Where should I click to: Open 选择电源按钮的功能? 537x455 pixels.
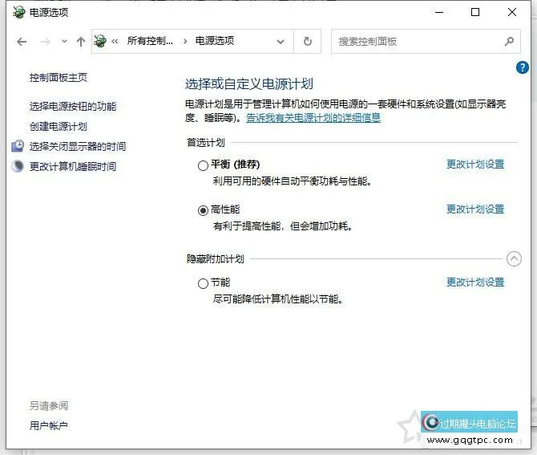pyautogui.click(x=73, y=106)
